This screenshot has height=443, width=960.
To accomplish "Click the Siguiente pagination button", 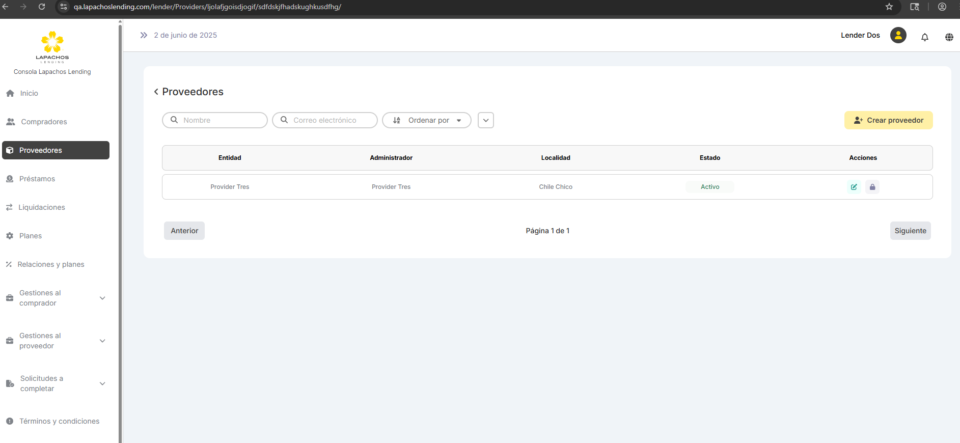I will 910,231.
